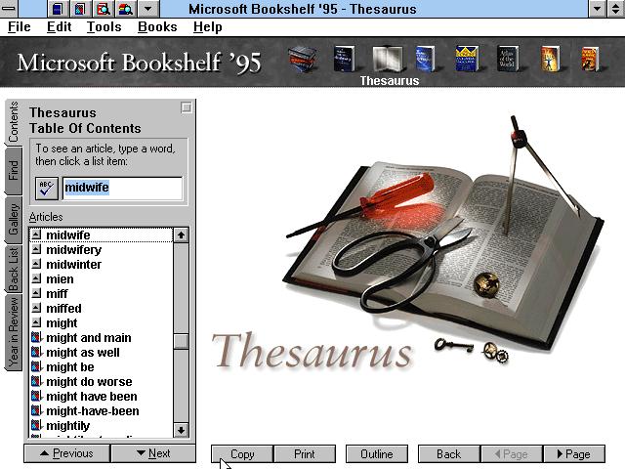This screenshot has width=625, height=469.
Task: Open the Atlas of the World book
Action: (x=508, y=59)
